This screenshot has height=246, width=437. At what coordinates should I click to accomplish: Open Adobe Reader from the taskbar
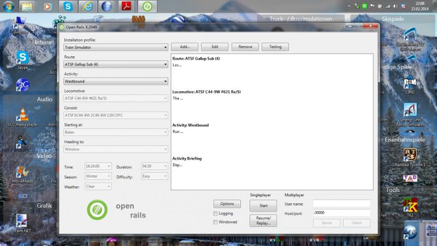point(126,6)
